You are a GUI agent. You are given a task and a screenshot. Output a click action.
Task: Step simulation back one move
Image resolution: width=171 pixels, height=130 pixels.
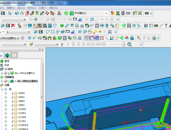click(x=78, y=44)
